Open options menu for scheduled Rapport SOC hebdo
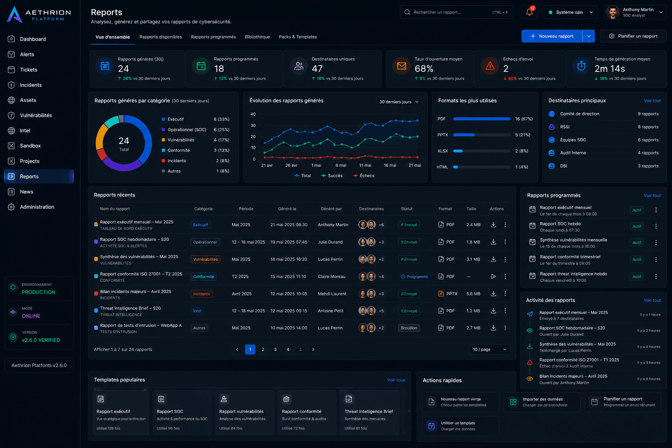This screenshot has height=448, width=672. 656,227
